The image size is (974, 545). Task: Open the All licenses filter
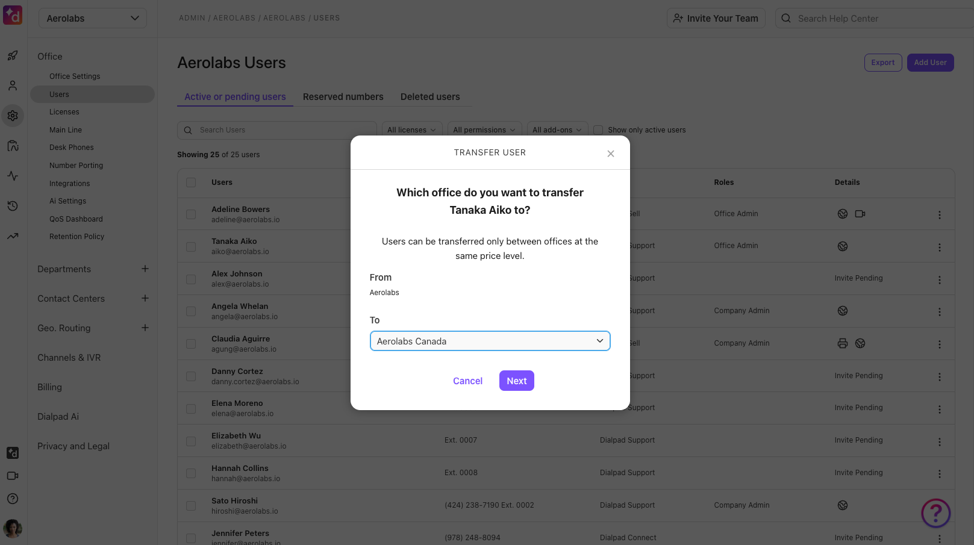click(412, 130)
